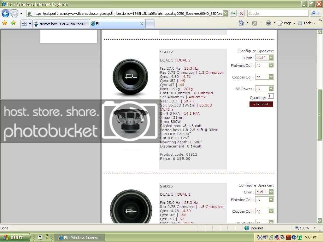Open SSD15 FlatwindCoil dropdown

(265, 199)
